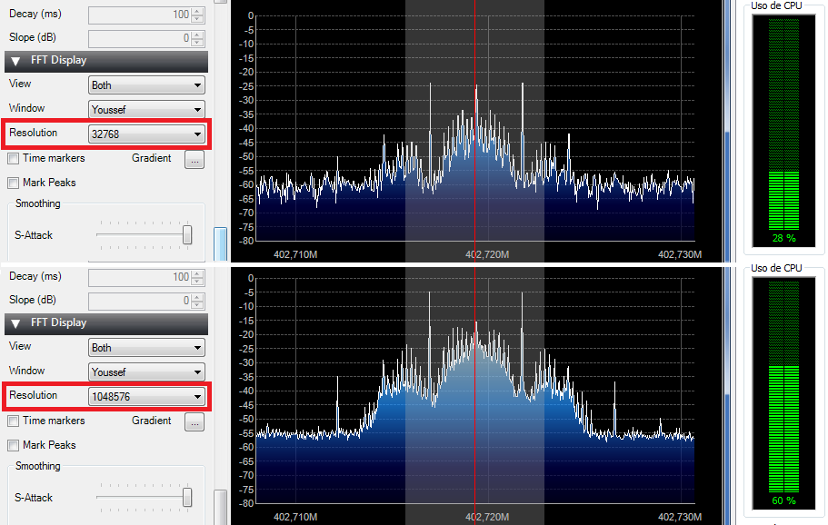Enable Time markers in the lower panel
828x525 pixels.
pos(14,421)
